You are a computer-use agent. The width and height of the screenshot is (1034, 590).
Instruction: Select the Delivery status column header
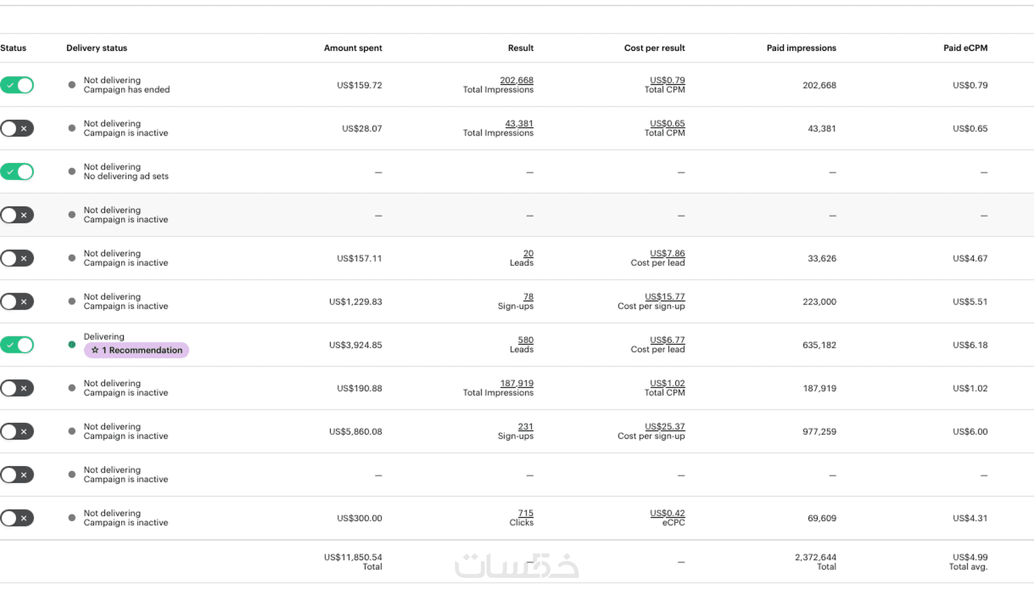pos(97,48)
